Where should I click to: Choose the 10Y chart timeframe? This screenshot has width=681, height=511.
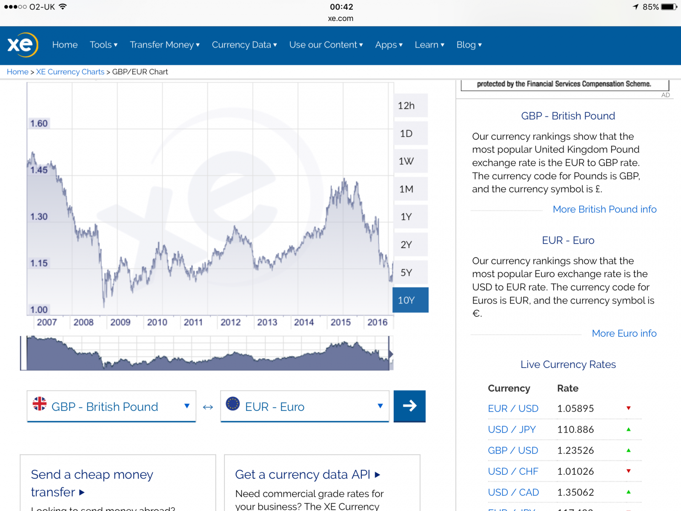coord(410,300)
